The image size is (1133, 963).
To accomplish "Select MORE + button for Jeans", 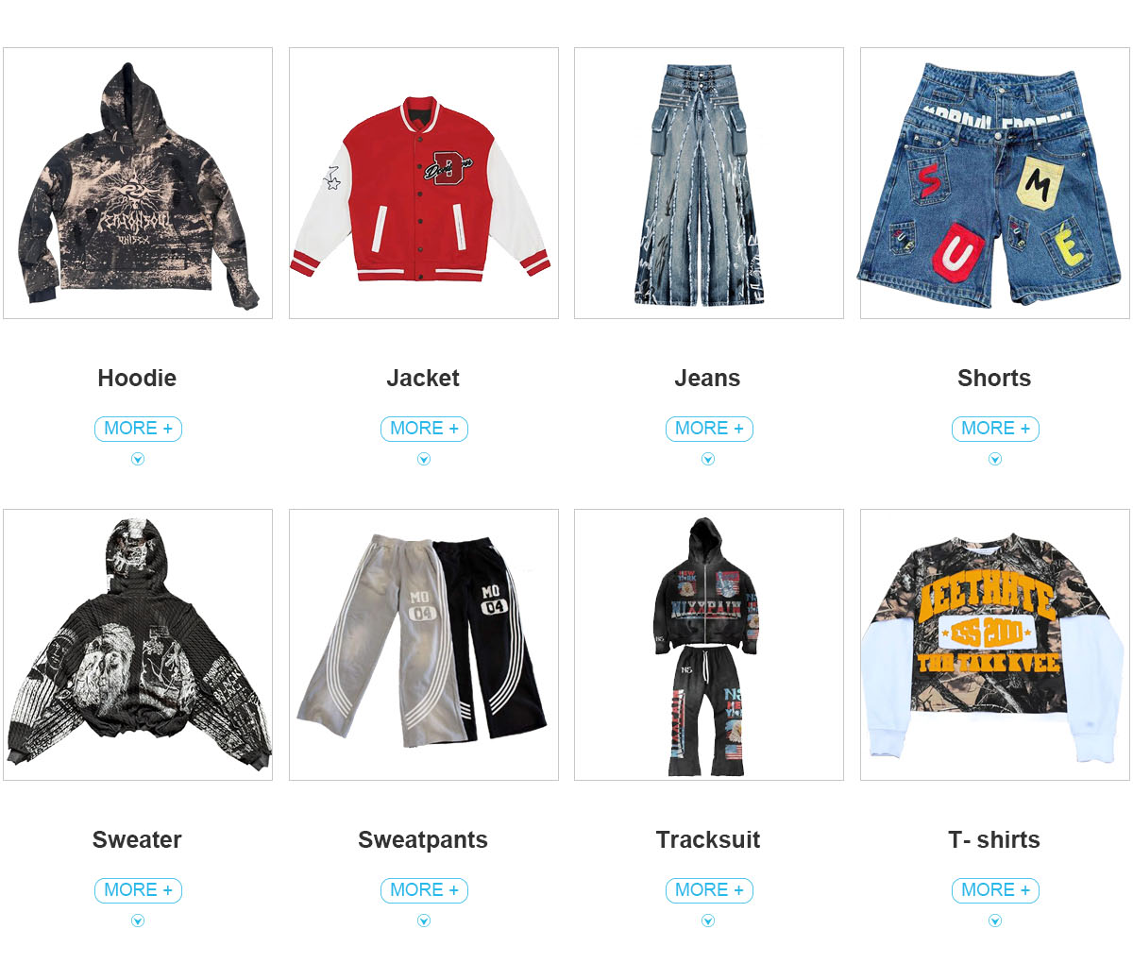I will point(709,429).
